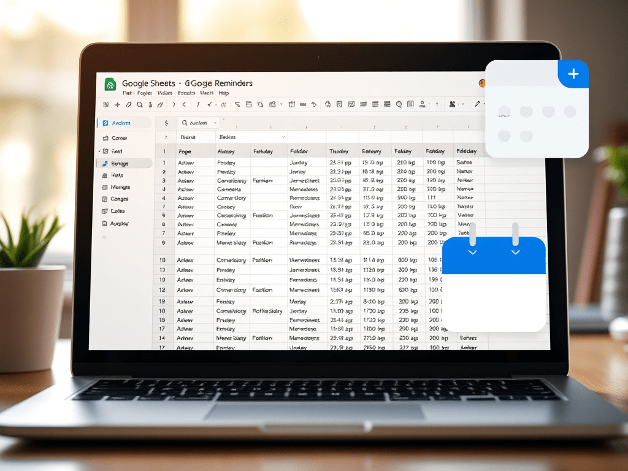Open dropdown arrow in second filter row
This screenshot has width=628, height=471.
pyautogui.click(x=283, y=137)
